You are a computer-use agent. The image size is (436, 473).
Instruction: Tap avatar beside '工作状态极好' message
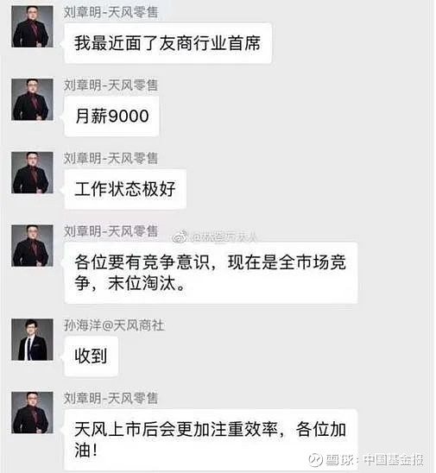tap(32, 173)
